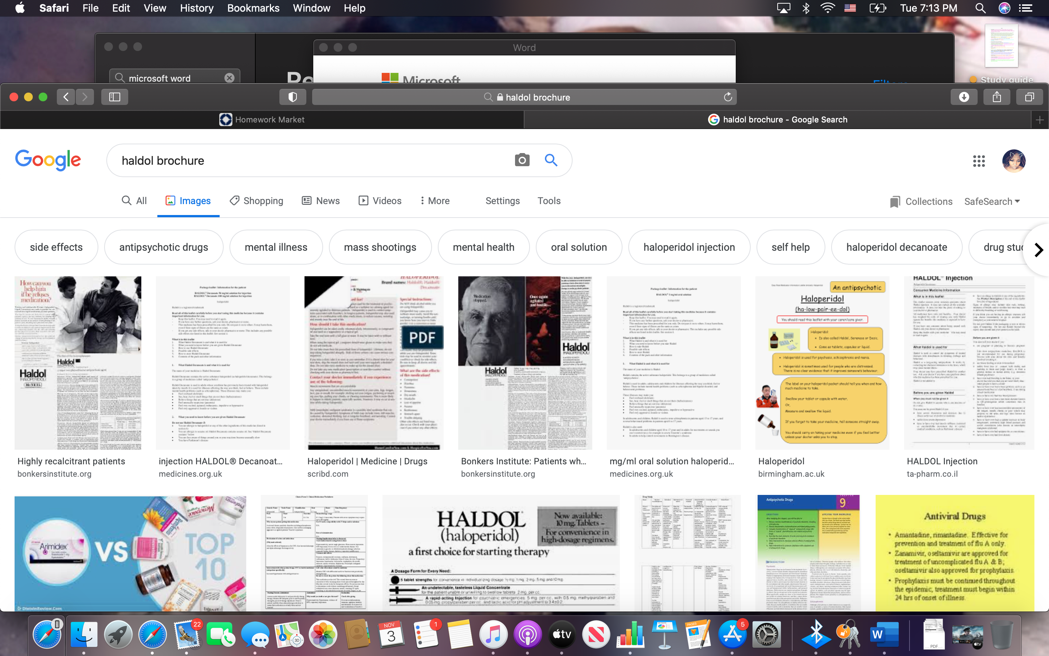Toggle the Safari sidebar button
Screen dimensions: 1049x656
[114, 97]
